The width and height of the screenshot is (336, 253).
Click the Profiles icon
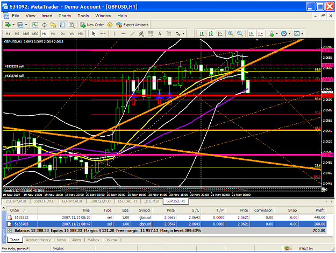20,25
